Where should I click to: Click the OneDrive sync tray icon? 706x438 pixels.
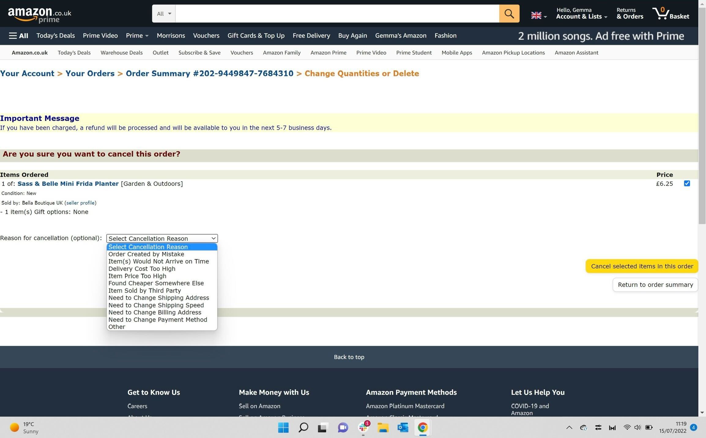(583, 427)
